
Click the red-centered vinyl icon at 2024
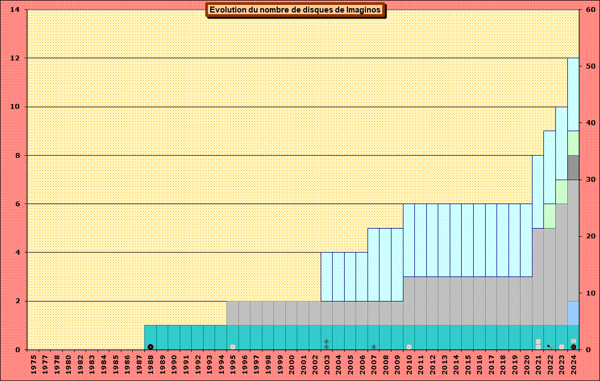(x=573, y=347)
